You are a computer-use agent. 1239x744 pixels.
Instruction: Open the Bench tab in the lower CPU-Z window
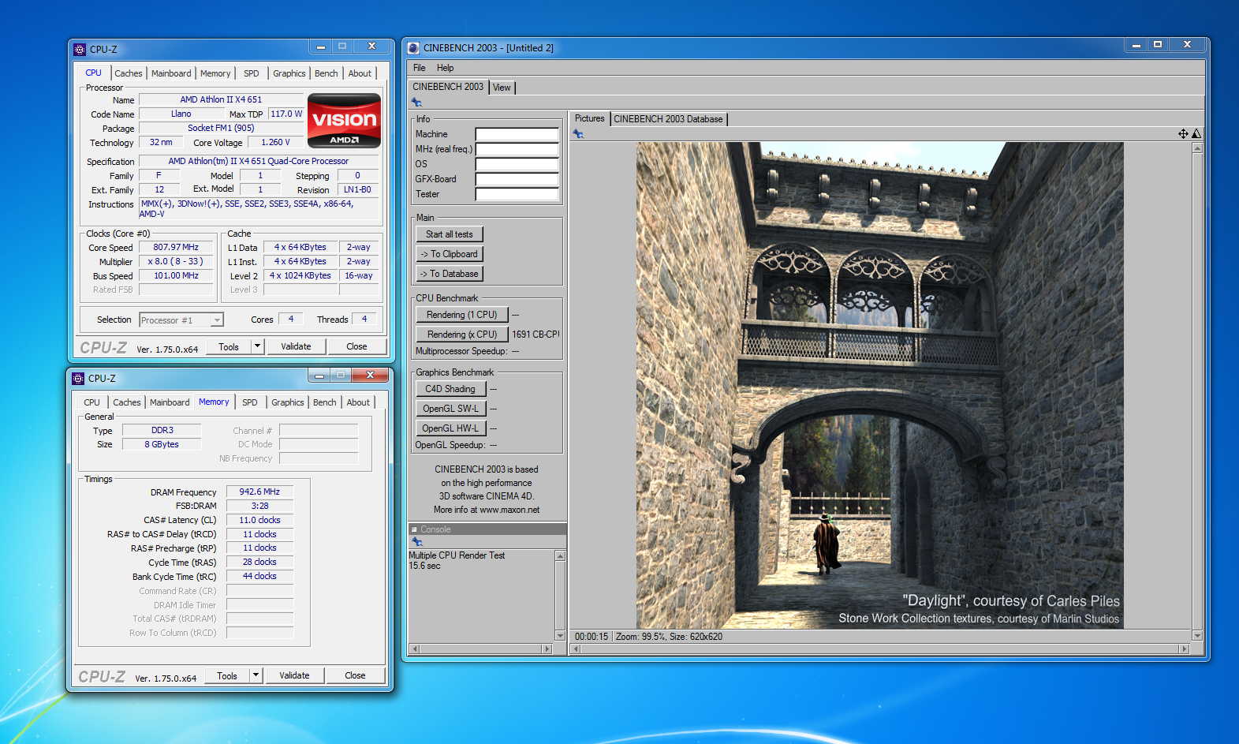[325, 402]
